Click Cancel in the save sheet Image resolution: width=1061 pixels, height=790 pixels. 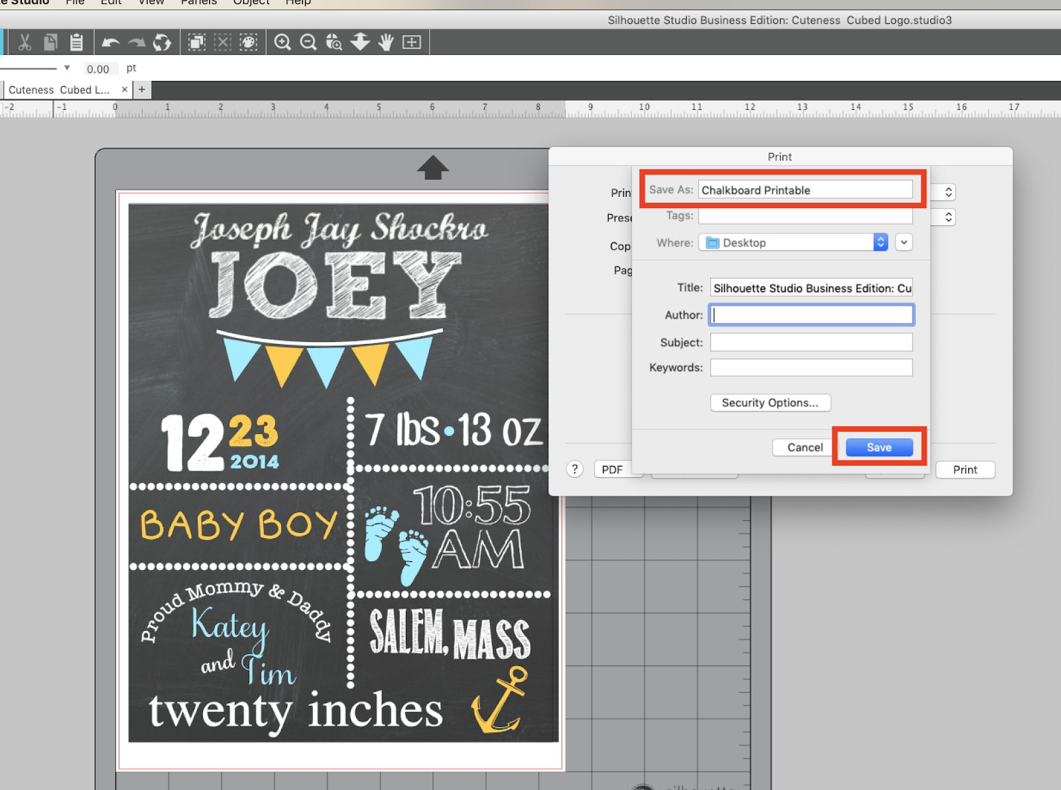pos(805,447)
